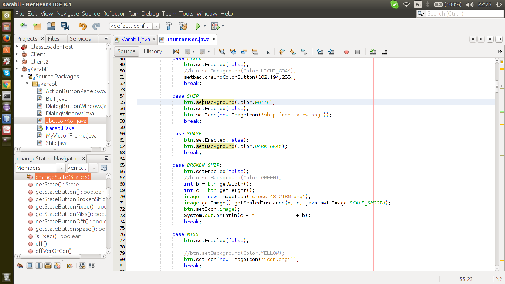Click the Undo toolbar icon

tap(82, 26)
